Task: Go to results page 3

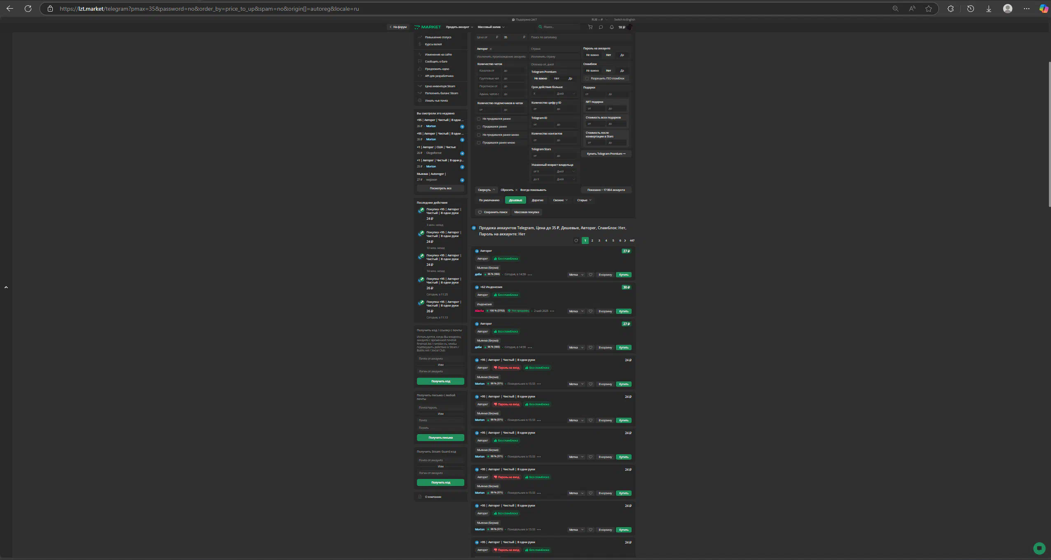Action: (599, 241)
